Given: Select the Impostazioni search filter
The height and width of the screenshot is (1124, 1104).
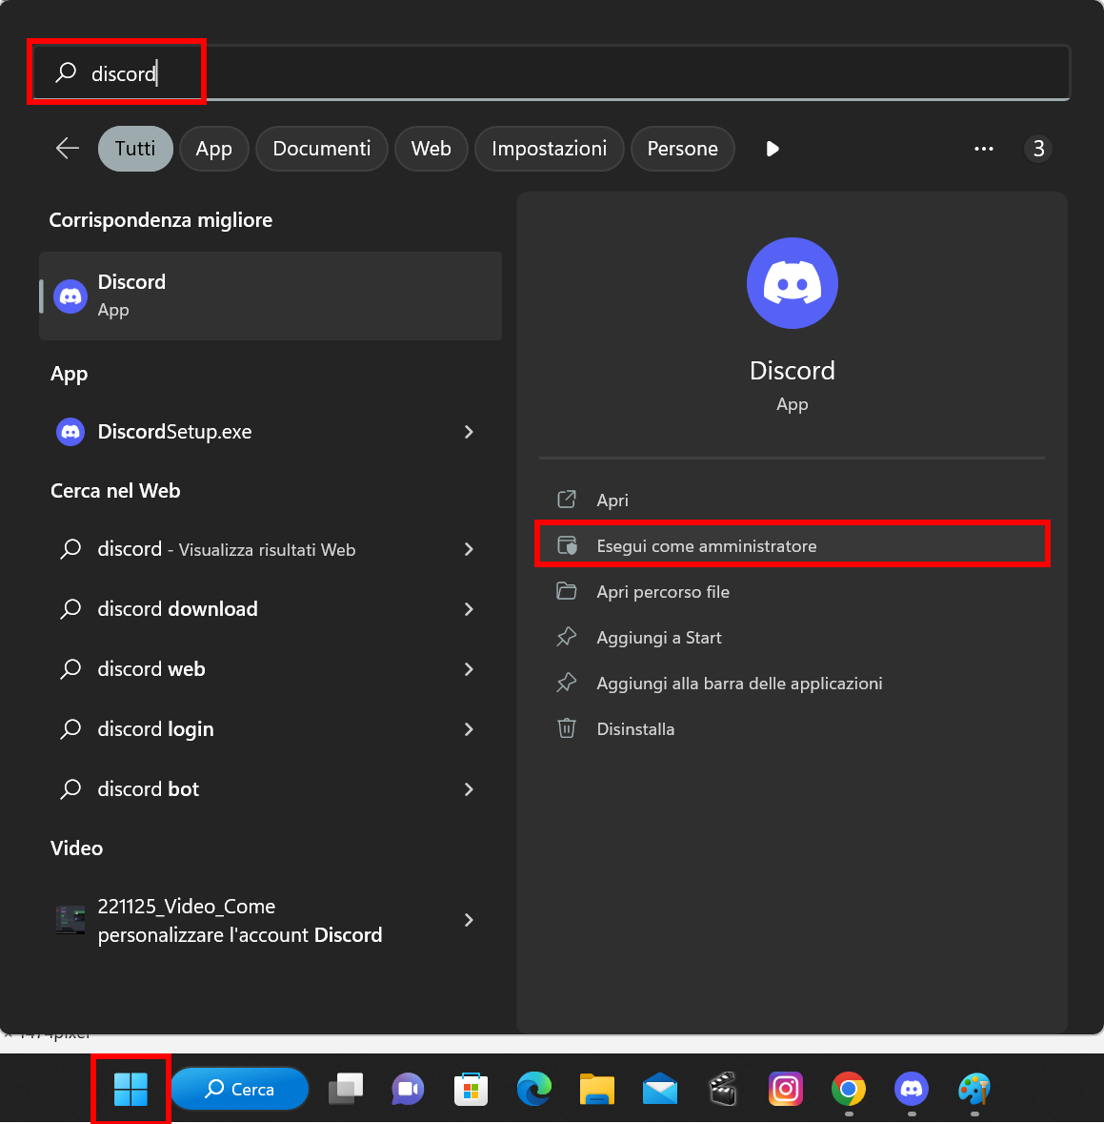Looking at the screenshot, I should click(x=549, y=149).
